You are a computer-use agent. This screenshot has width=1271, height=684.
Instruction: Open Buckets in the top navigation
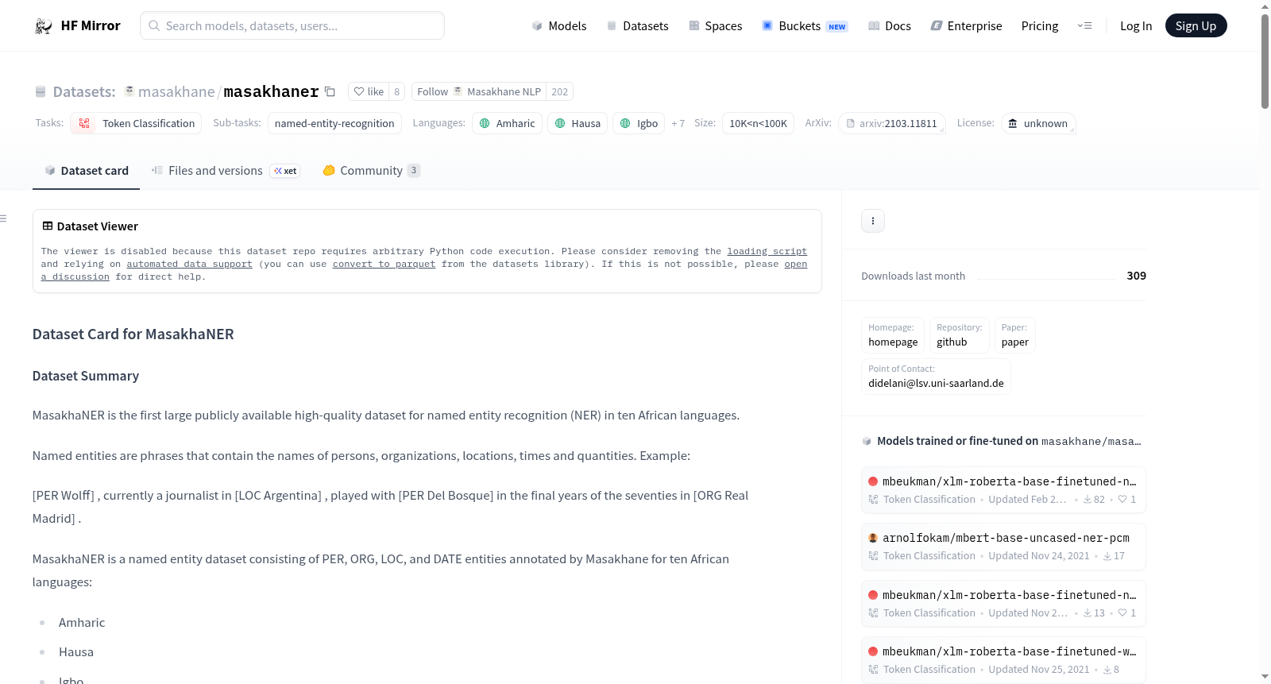tap(805, 26)
